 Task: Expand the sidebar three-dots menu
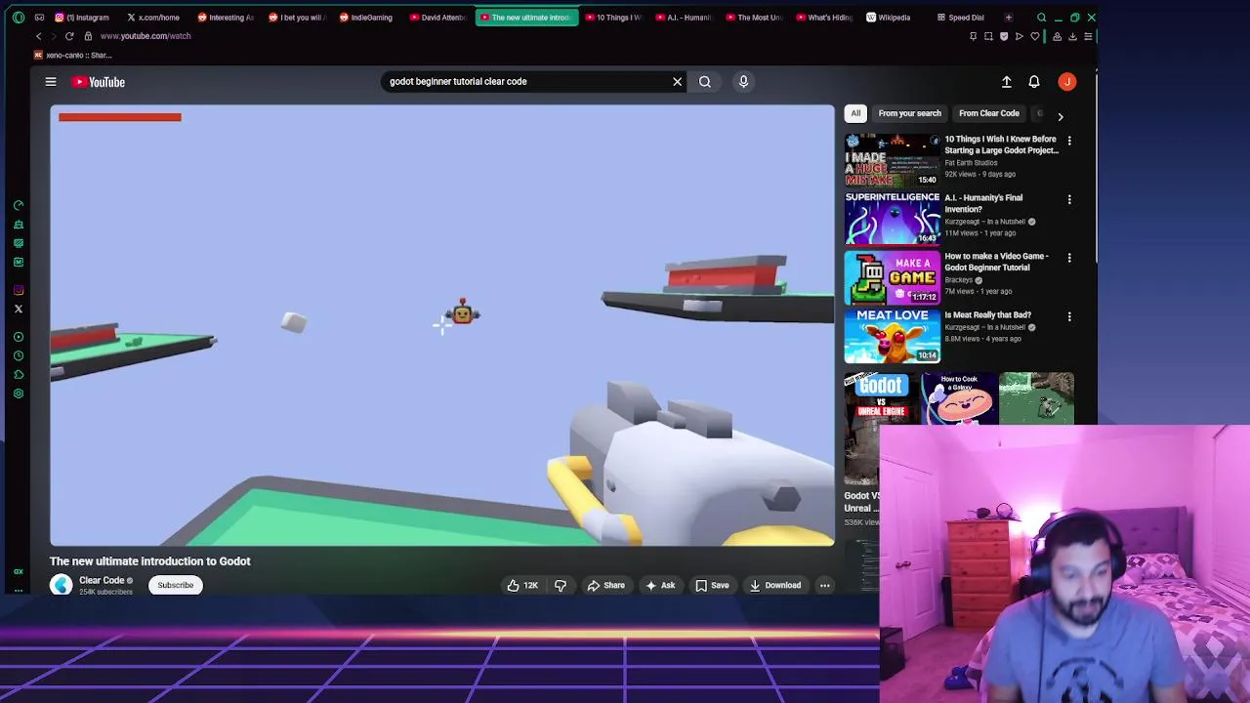point(19,590)
